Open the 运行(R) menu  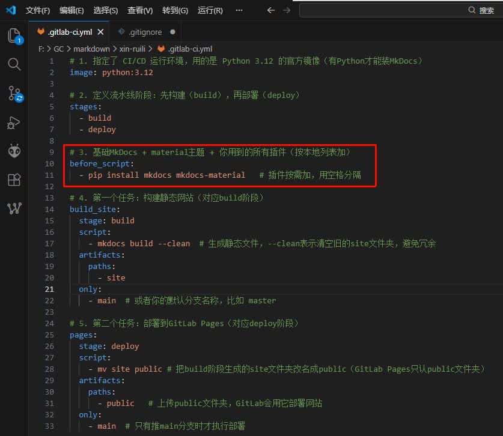coord(210,11)
